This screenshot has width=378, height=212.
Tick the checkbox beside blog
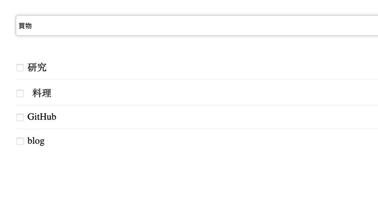20,141
